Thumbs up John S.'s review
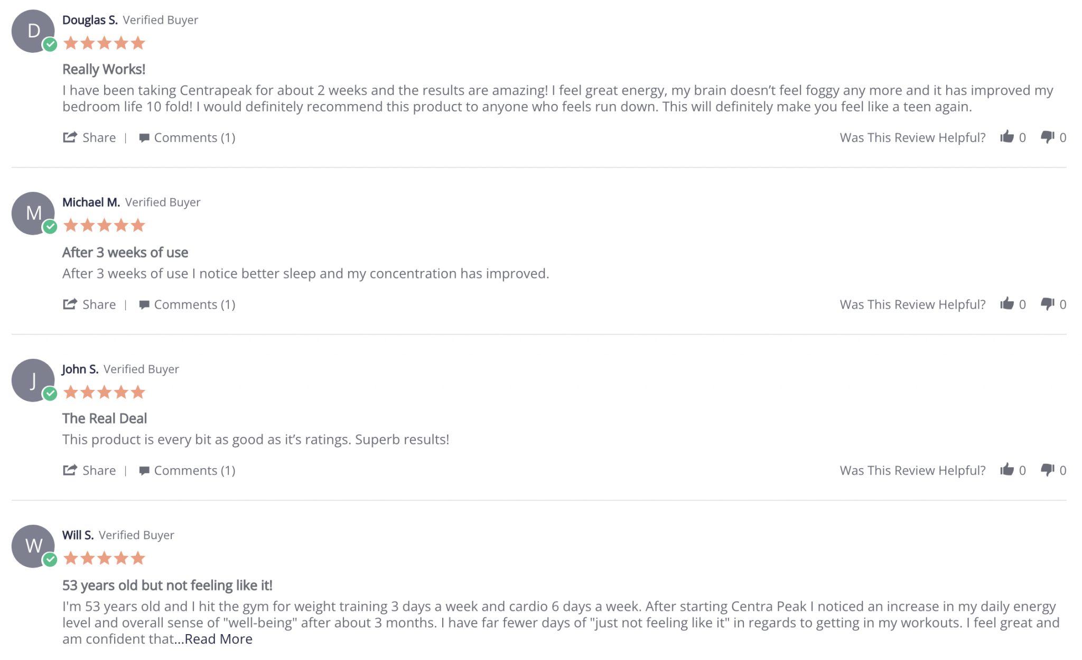Viewport: 1082px width, 660px height. [1007, 470]
